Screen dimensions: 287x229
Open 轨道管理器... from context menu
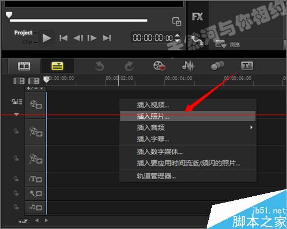click(188, 176)
